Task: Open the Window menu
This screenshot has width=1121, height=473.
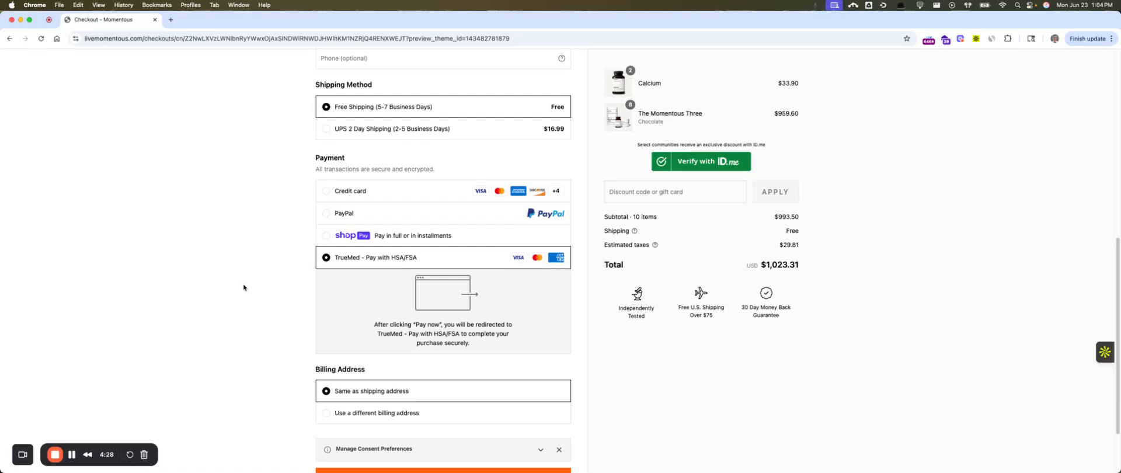Action: pos(238,5)
